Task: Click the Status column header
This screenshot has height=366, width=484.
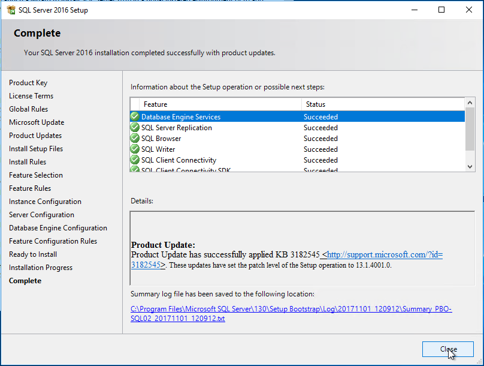Action: tap(383, 104)
